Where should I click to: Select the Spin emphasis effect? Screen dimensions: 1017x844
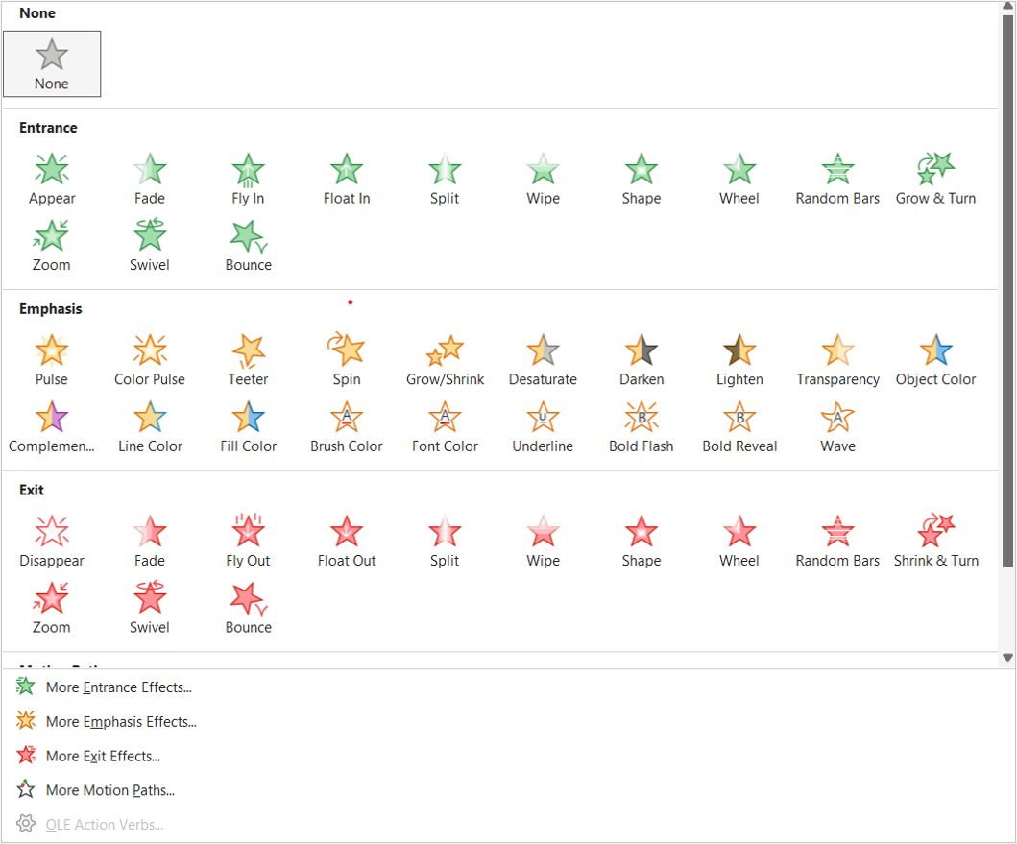tap(347, 361)
